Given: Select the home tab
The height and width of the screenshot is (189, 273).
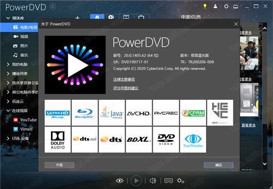Looking at the screenshot, I should [96, 17].
